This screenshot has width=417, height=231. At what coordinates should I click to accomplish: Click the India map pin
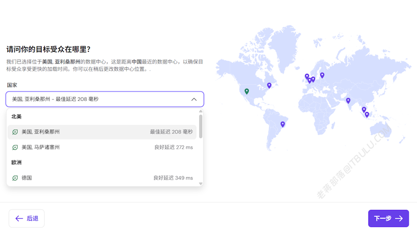coord(348,100)
